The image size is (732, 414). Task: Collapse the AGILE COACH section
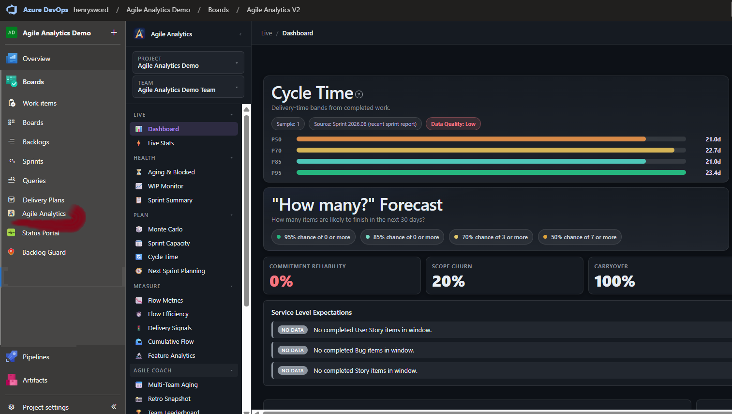(232, 370)
